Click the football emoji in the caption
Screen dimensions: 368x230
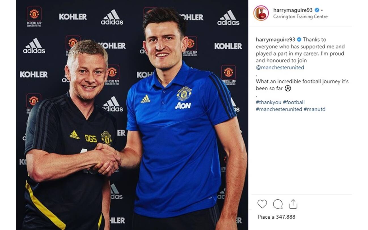coord(288,88)
